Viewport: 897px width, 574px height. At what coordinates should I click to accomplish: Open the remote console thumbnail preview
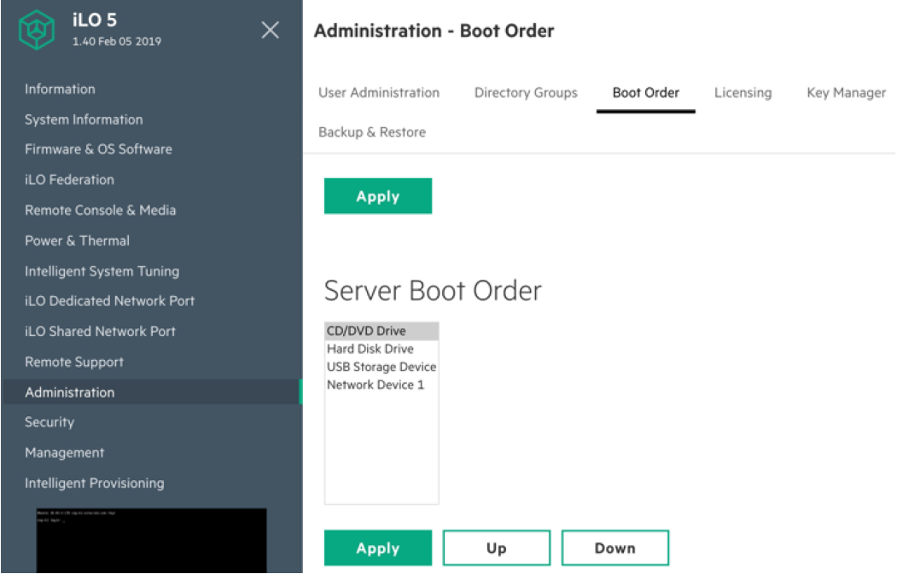pos(152,540)
